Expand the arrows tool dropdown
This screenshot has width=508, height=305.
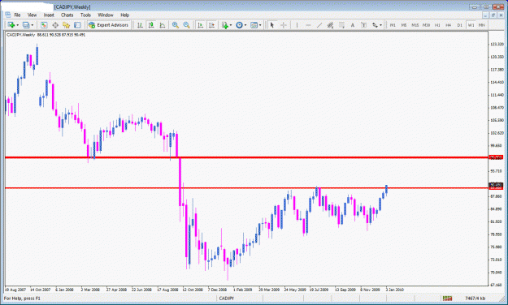click(380, 25)
